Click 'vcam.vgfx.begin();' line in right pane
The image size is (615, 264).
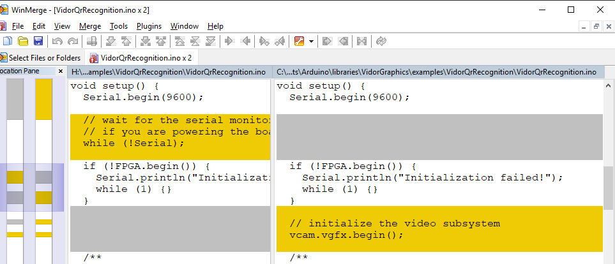click(x=346, y=235)
